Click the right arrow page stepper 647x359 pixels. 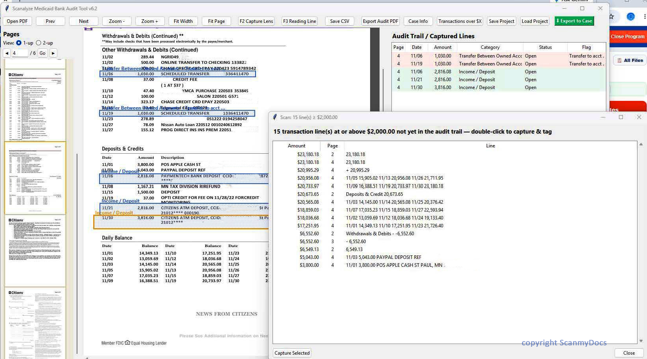(x=53, y=53)
